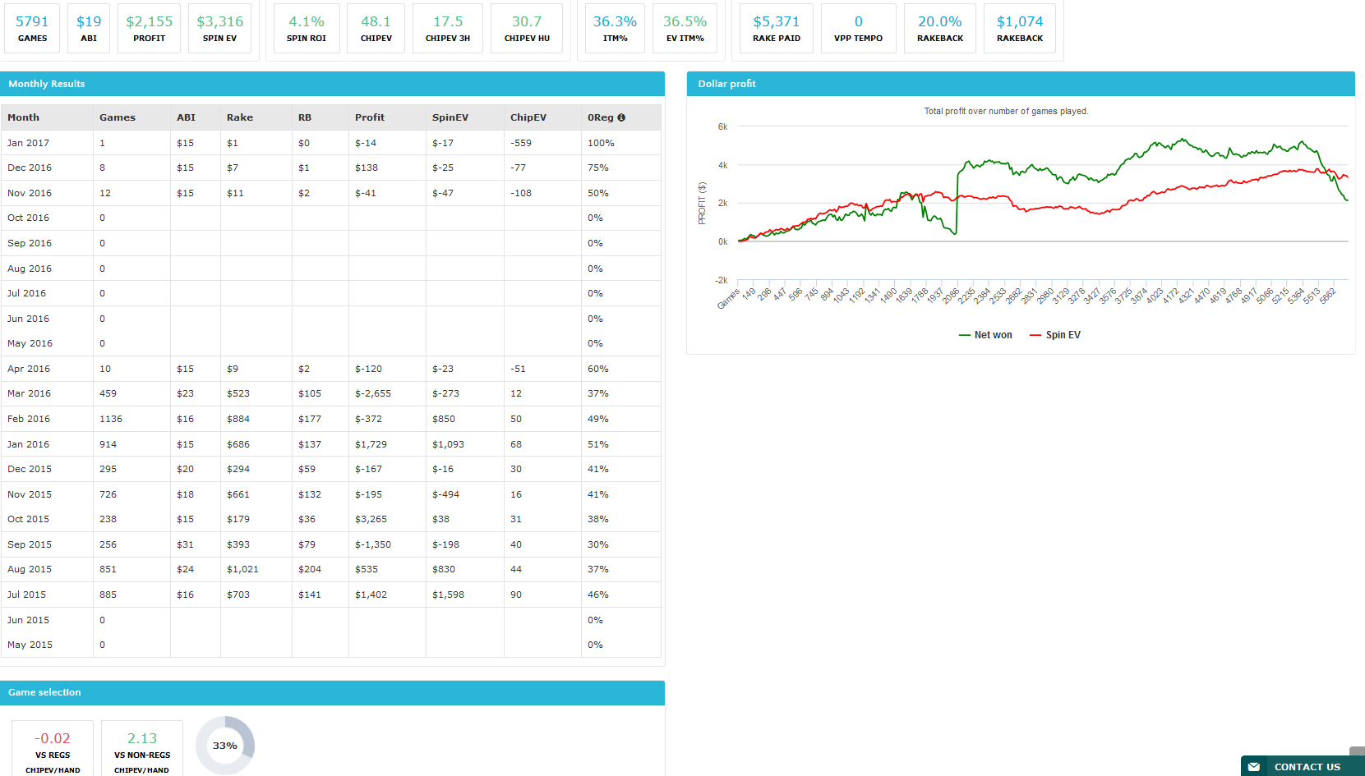Open the Contact Us button

click(x=1303, y=766)
